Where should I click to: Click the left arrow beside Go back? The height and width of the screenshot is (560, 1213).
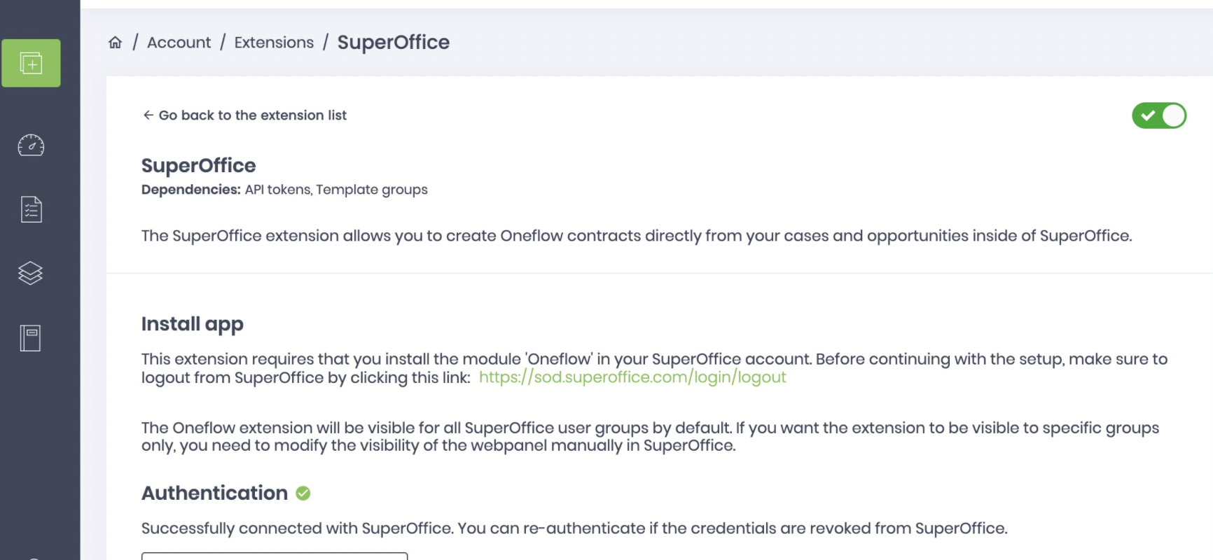coord(148,115)
